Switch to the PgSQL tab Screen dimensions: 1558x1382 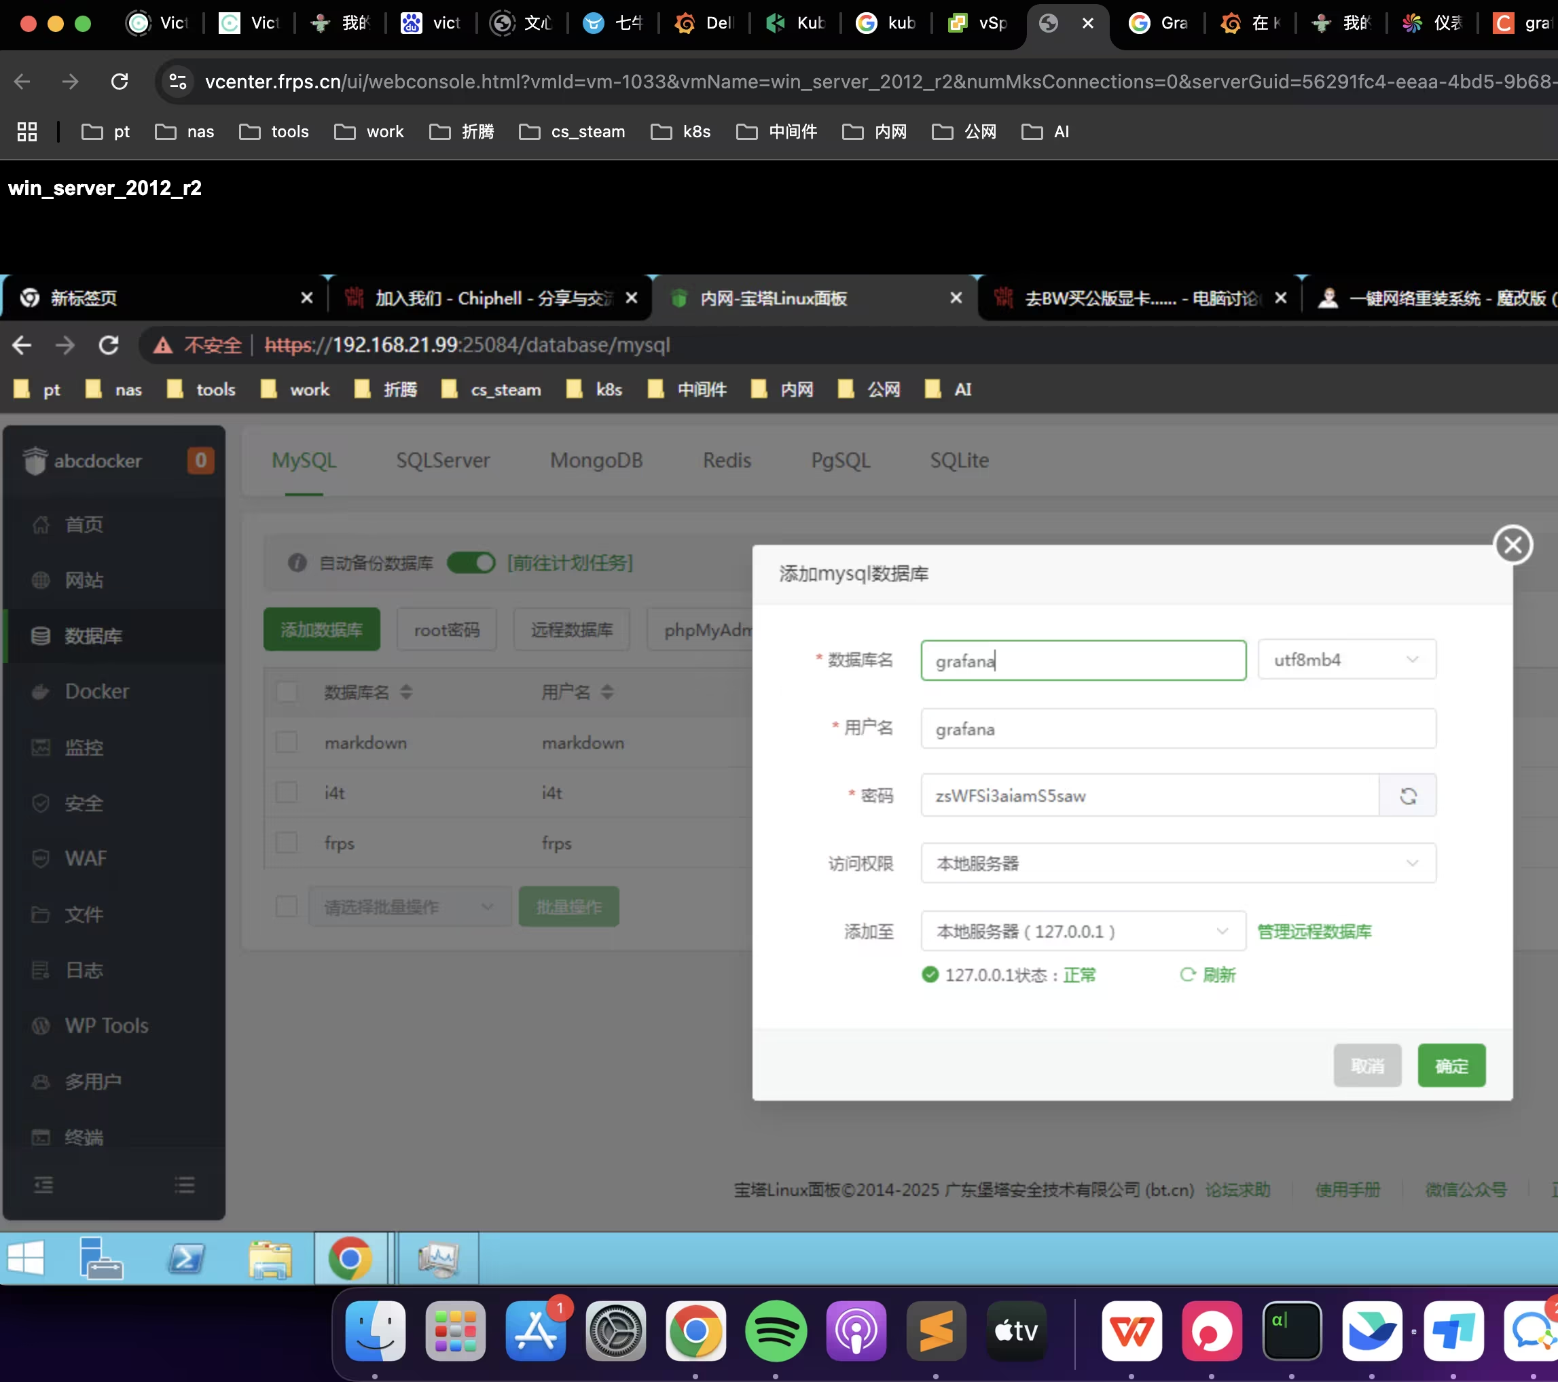click(840, 461)
